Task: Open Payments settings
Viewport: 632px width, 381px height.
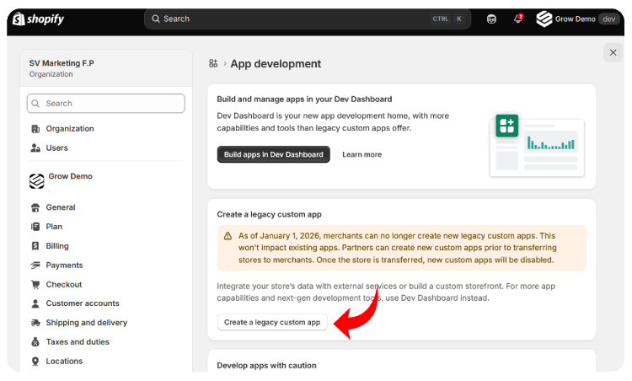Action: tap(64, 266)
